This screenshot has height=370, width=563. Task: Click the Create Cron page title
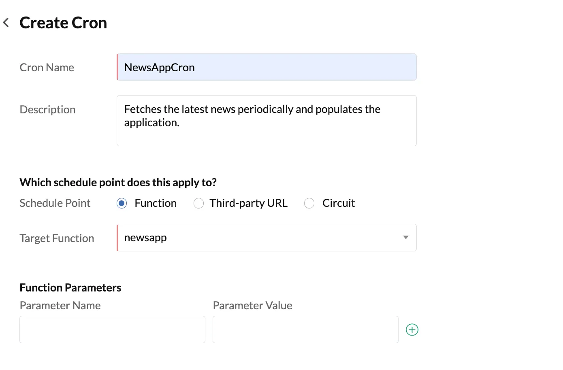63,23
